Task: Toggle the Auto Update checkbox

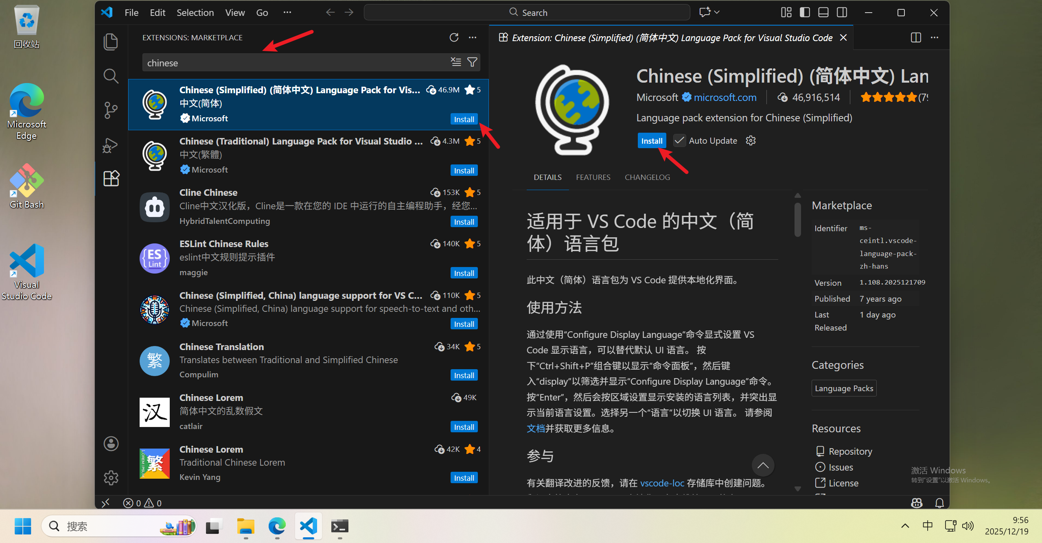Action: tap(679, 141)
